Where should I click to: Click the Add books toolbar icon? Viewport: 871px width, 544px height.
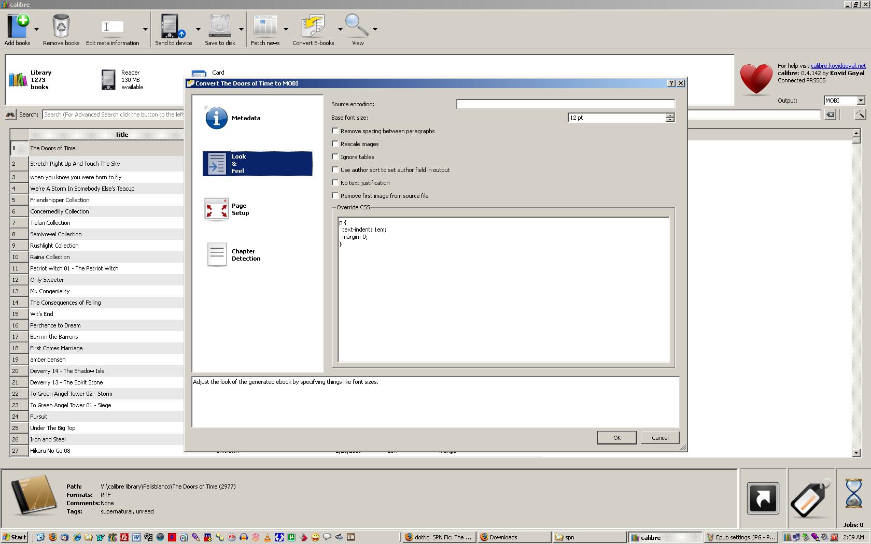point(18,26)
